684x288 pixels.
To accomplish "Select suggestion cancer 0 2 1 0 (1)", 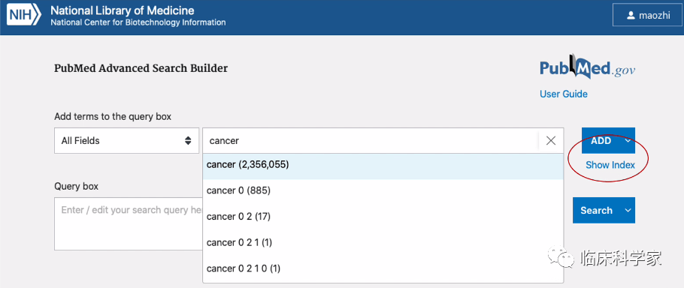I will click(x=383, y=268).
